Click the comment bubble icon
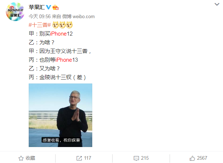The width and height of the screenshot is (223, 163). tap(136, 158)
